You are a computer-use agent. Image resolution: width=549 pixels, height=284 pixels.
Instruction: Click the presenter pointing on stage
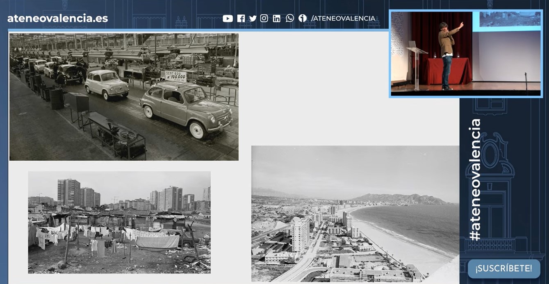tap(449, 55)
